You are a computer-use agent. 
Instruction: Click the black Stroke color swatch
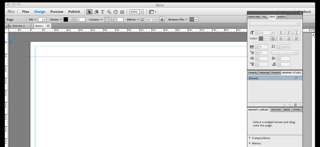click(66, 19)
